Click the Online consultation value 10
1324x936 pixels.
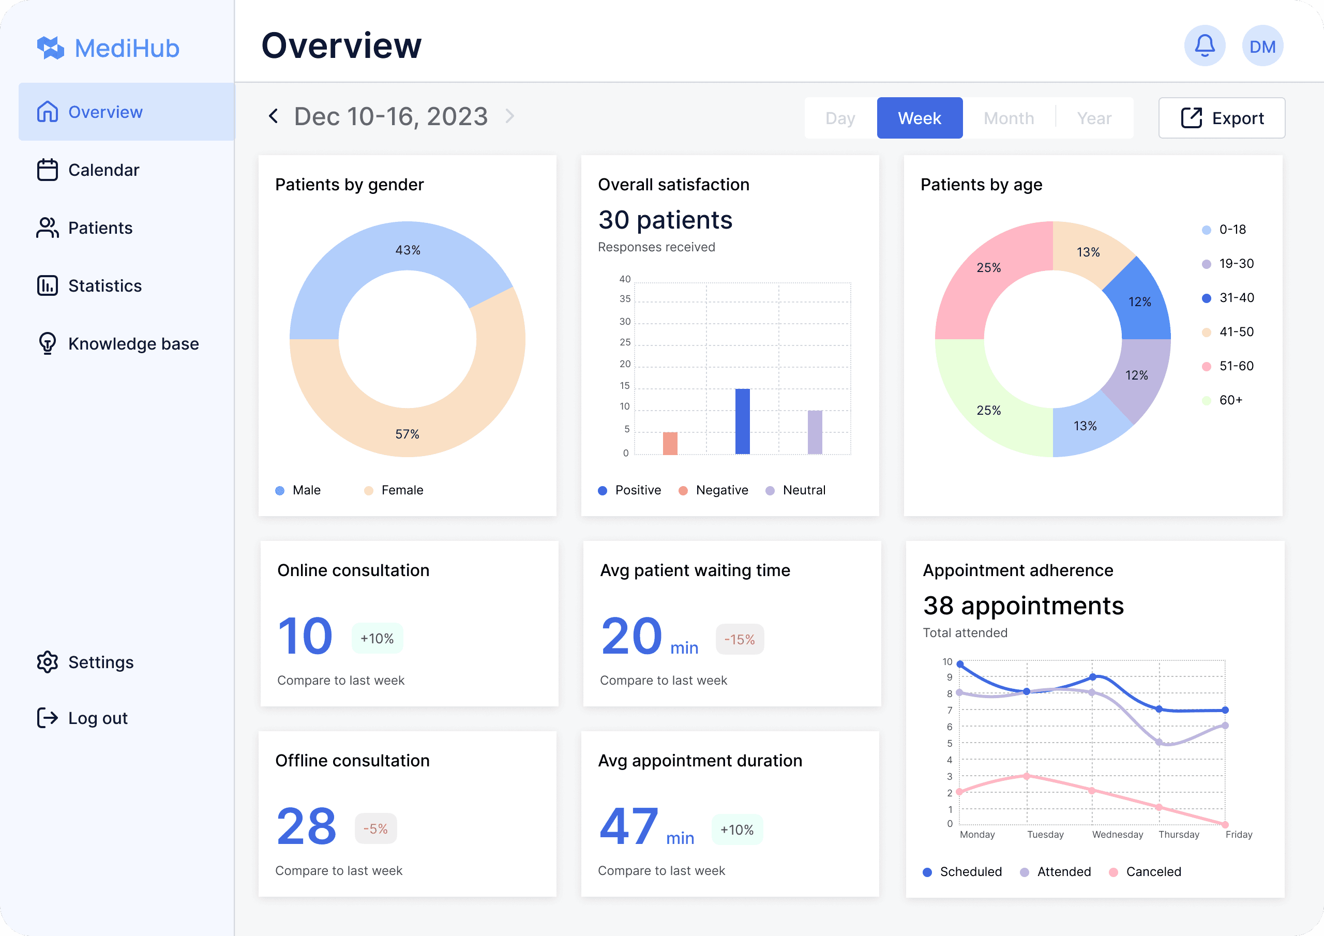[x=305, y=637]
